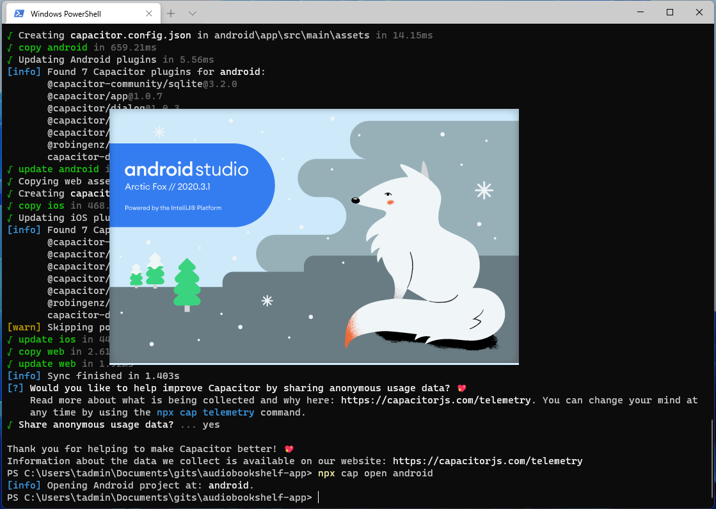Minimize the terminal window
Image resolution: width=716 pixels, height=509 pixels.
tap(640, 12)
